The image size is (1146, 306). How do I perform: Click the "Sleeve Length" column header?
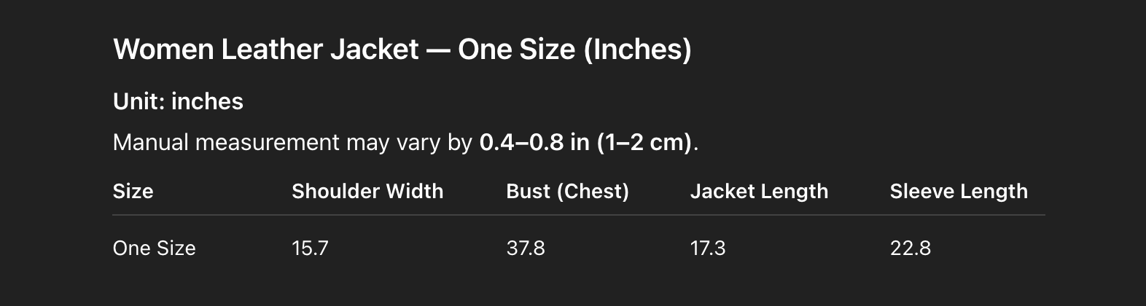click(959, 191)
